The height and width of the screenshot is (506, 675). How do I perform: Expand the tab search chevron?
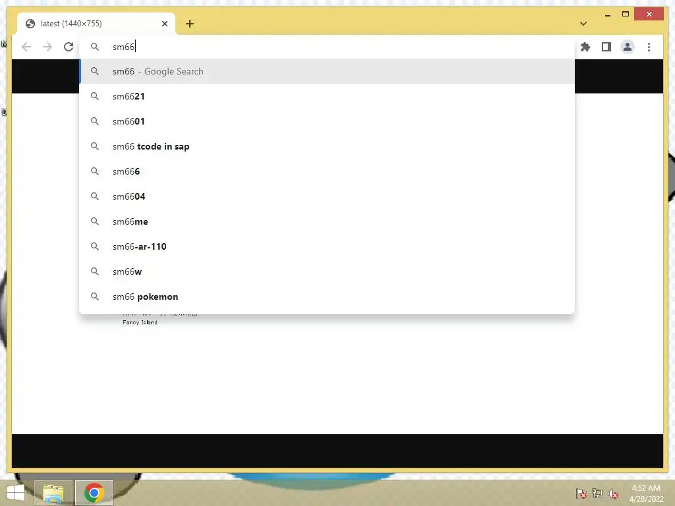coord(583,24)
